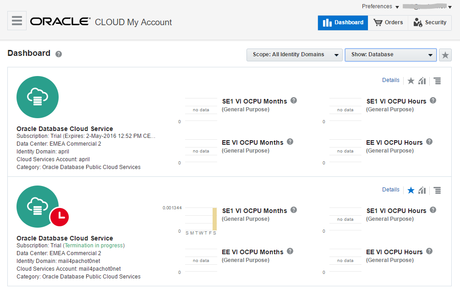Open help for EE VI OCPU Months in mail4pachot0net service
460x295 pixels.
pos(290,251)
